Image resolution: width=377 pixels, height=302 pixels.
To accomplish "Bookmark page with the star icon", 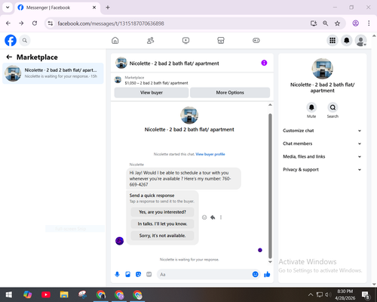I will [x=337, y=23].
